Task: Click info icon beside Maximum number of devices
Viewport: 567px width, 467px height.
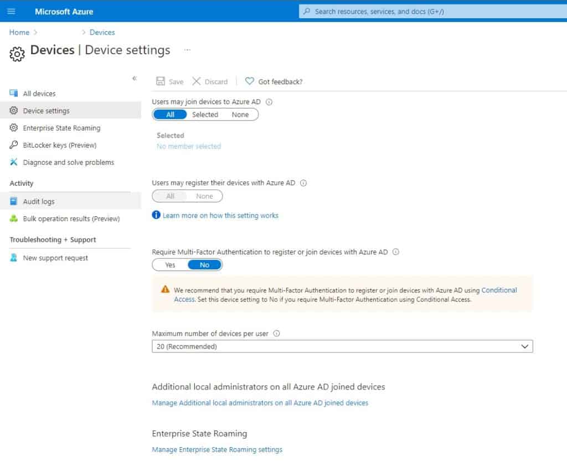Action: (x=277, y=333)
